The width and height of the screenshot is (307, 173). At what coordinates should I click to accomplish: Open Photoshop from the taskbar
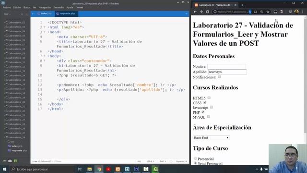click(136, 169)
